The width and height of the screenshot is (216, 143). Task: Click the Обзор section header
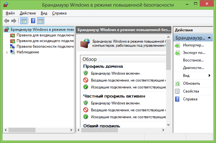pos(89,59)
